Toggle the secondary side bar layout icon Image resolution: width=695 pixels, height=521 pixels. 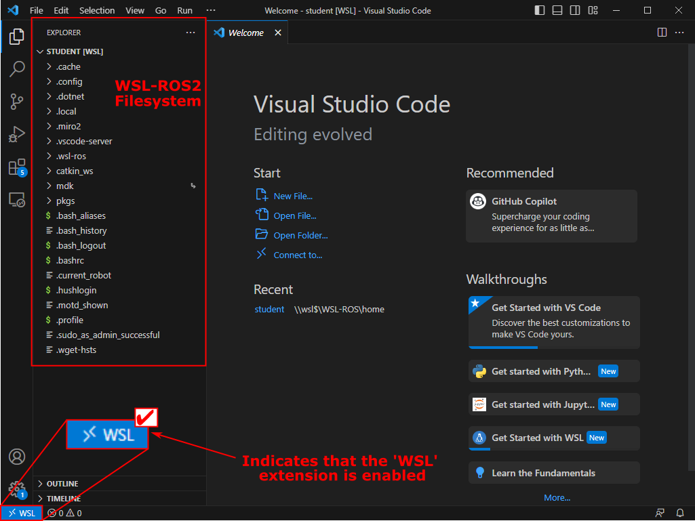575,10
